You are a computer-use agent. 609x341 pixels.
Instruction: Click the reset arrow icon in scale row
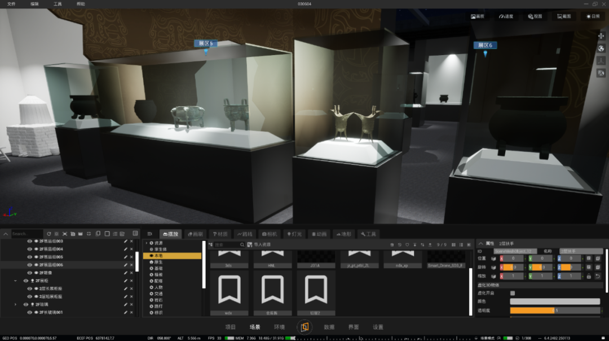tap(598, 276)
